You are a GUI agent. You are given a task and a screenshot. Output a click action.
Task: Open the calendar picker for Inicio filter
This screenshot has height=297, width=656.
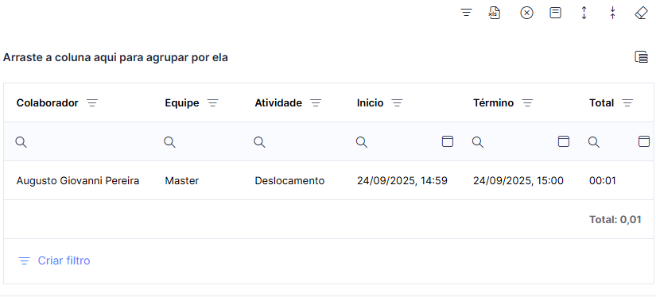448,141
